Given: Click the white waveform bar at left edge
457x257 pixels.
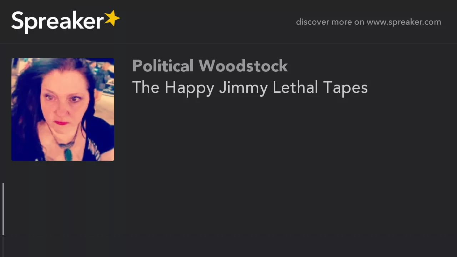Looking at the screenshot, I should point(3,209).
